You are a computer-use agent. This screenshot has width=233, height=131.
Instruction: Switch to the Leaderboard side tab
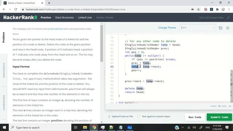point(4,103)
